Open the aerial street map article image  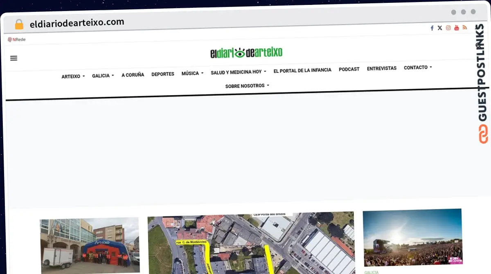point(251,243)
